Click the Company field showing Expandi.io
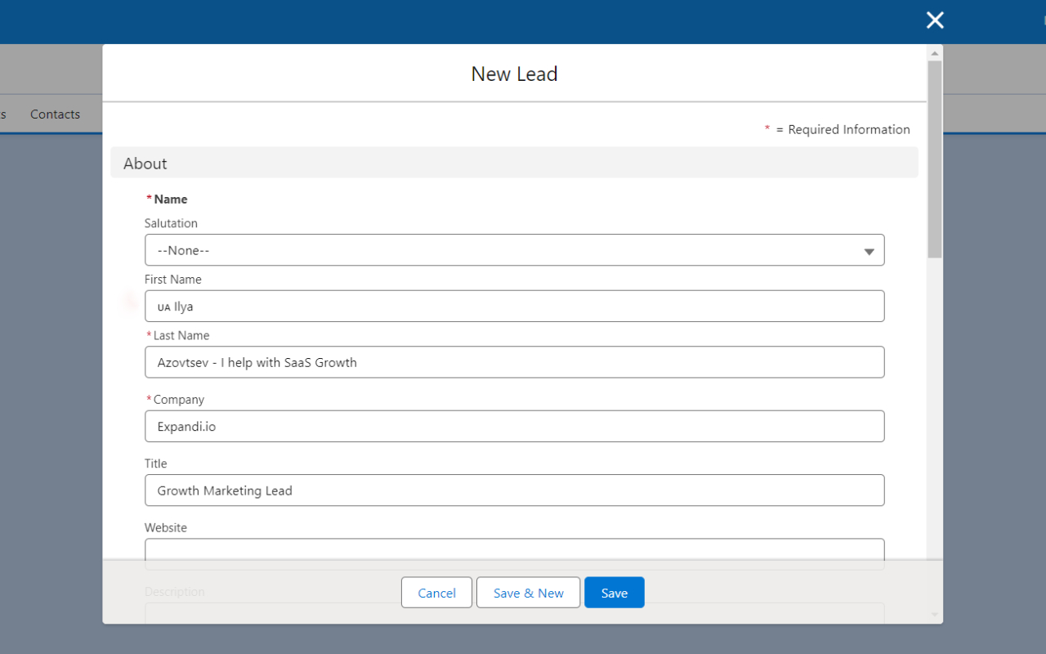 click(515, 426)
